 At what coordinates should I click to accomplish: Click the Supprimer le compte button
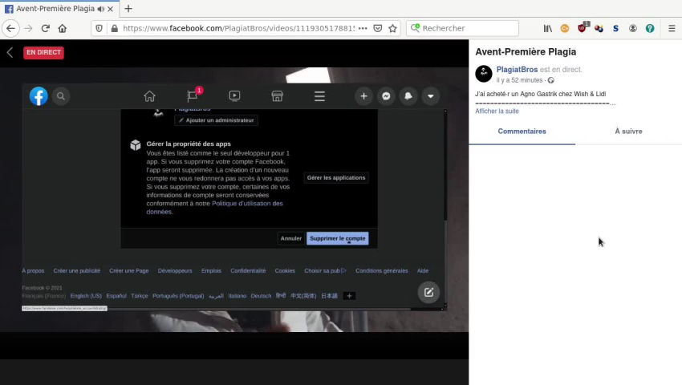337,238
